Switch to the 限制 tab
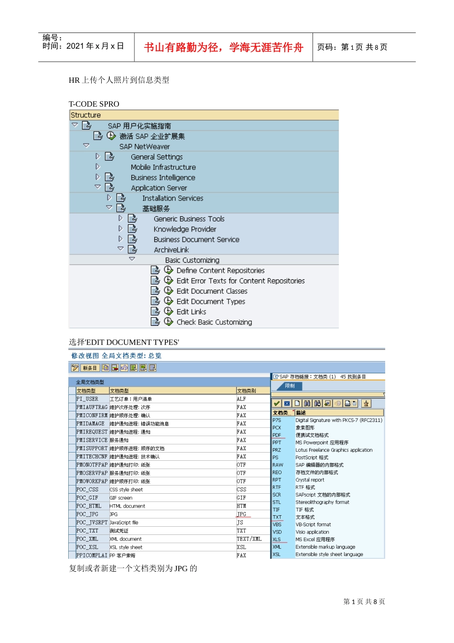This screenshot has height=643, width=454. click(290, 386)
